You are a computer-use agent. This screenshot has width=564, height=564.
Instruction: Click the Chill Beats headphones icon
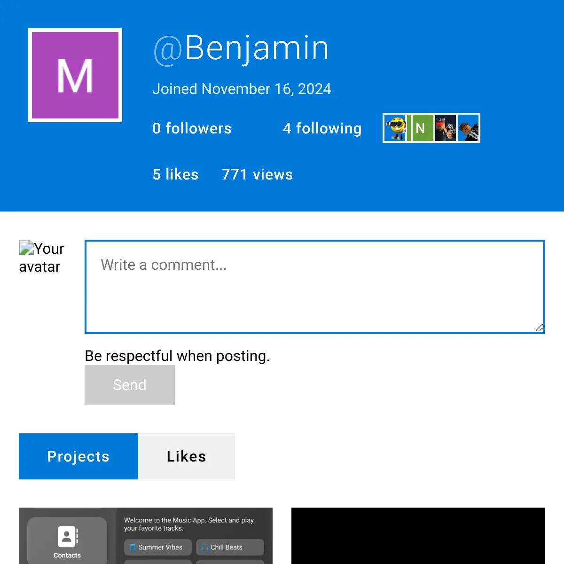click(x=204, y=547)
